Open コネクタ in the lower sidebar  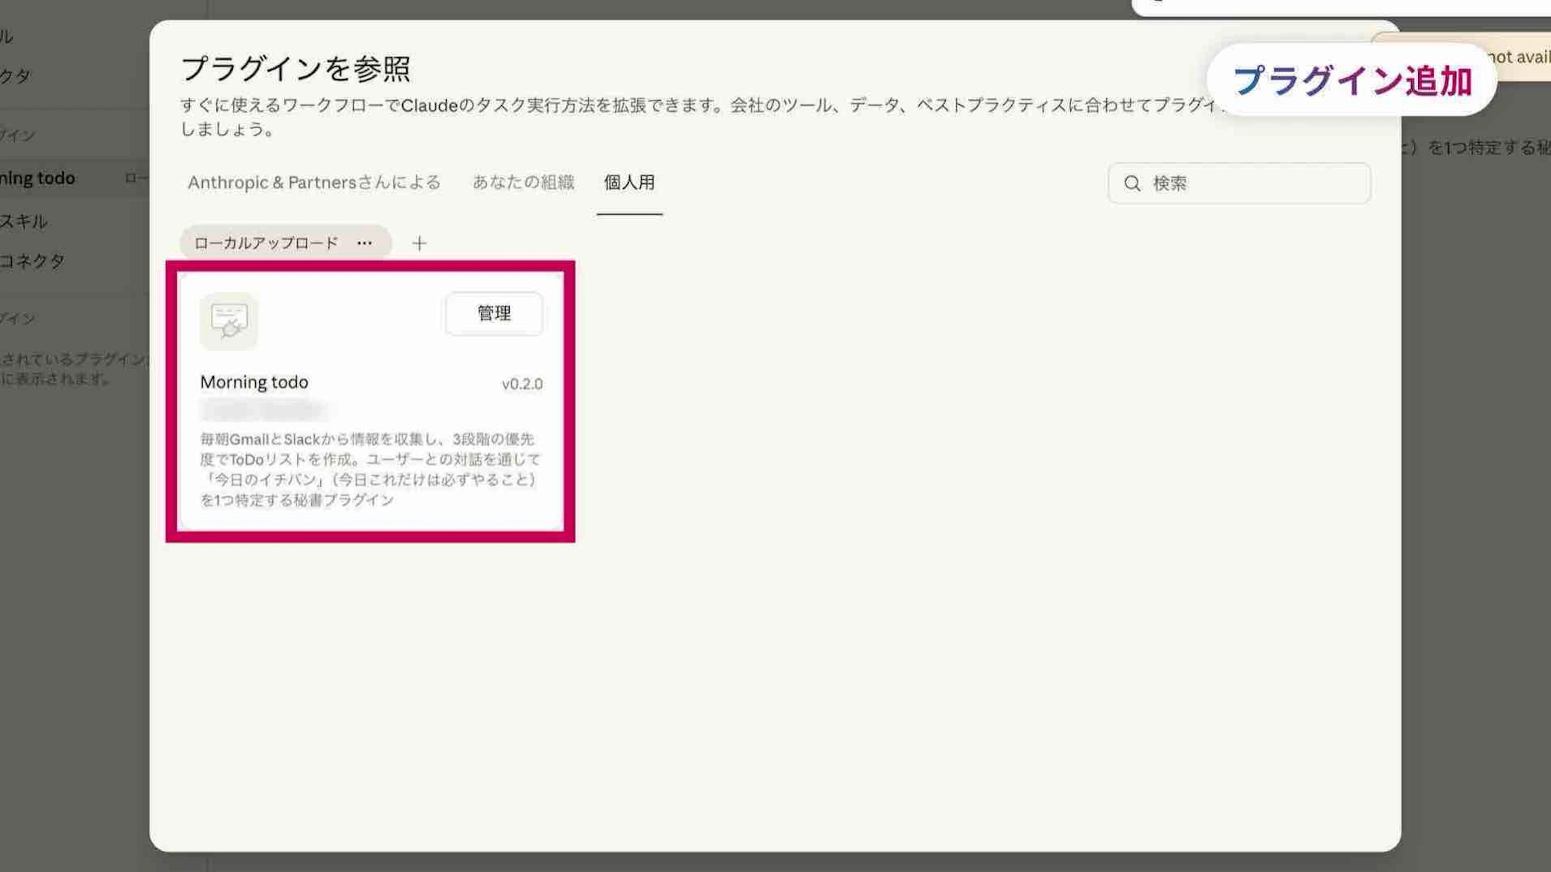[x=32, y=261]
